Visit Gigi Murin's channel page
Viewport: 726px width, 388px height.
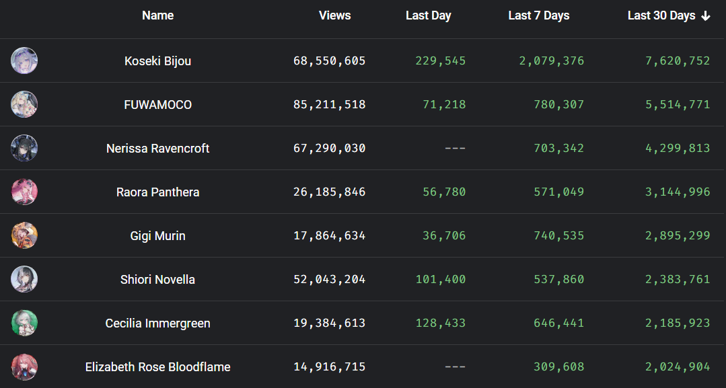(157, 235)
